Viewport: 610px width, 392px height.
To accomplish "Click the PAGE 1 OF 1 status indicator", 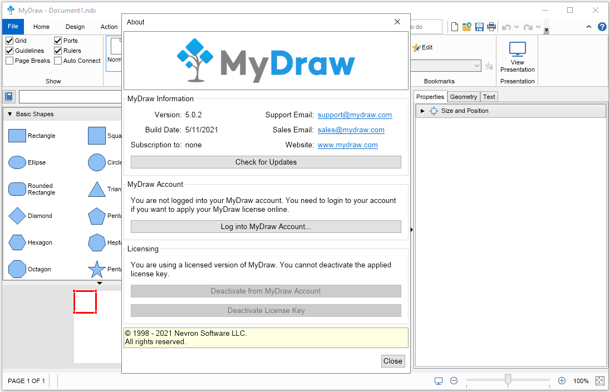I will click(27, 381).
